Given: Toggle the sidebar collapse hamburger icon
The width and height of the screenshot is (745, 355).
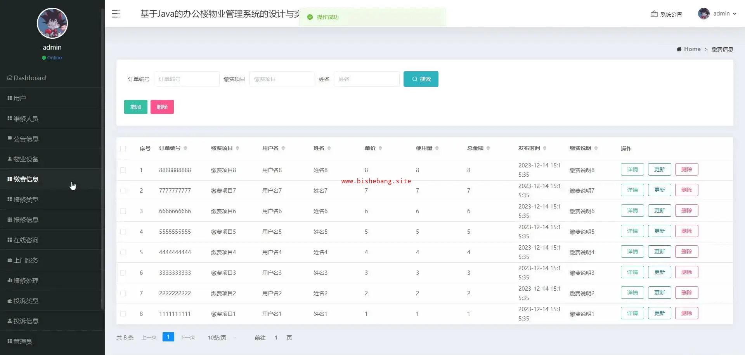Looking at the screenshot, I should [116, 14].
